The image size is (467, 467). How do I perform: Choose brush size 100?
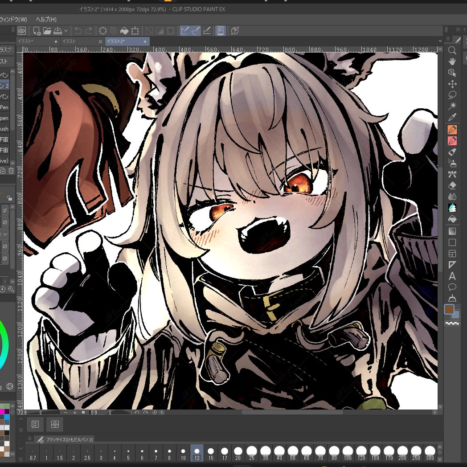[x=348, y=453]
